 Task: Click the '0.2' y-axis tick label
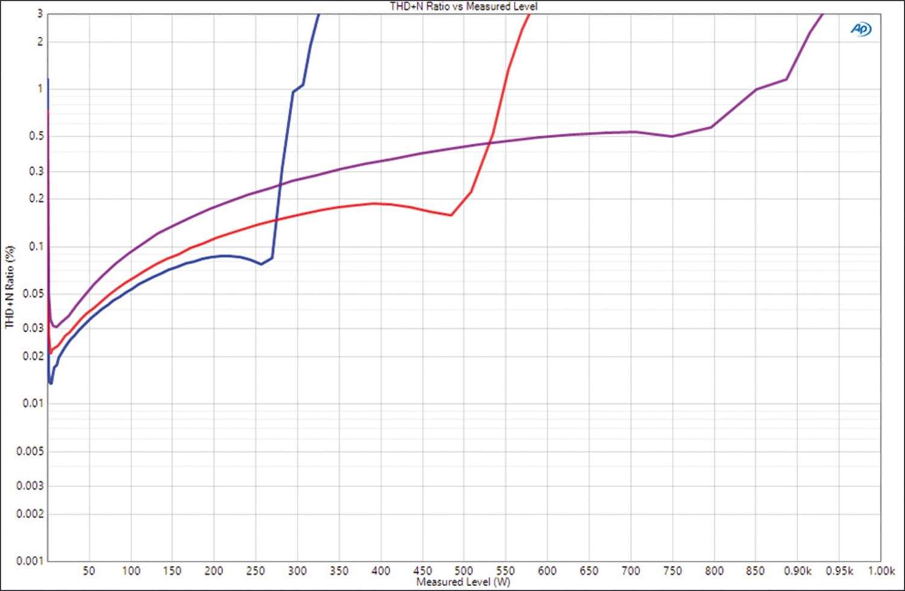[36, 198]
